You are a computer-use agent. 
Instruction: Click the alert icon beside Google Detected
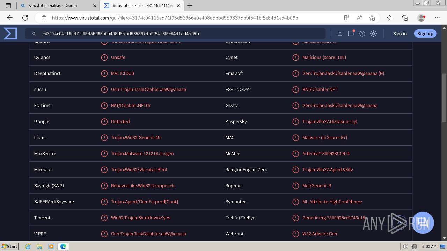(x=104, y=122)
